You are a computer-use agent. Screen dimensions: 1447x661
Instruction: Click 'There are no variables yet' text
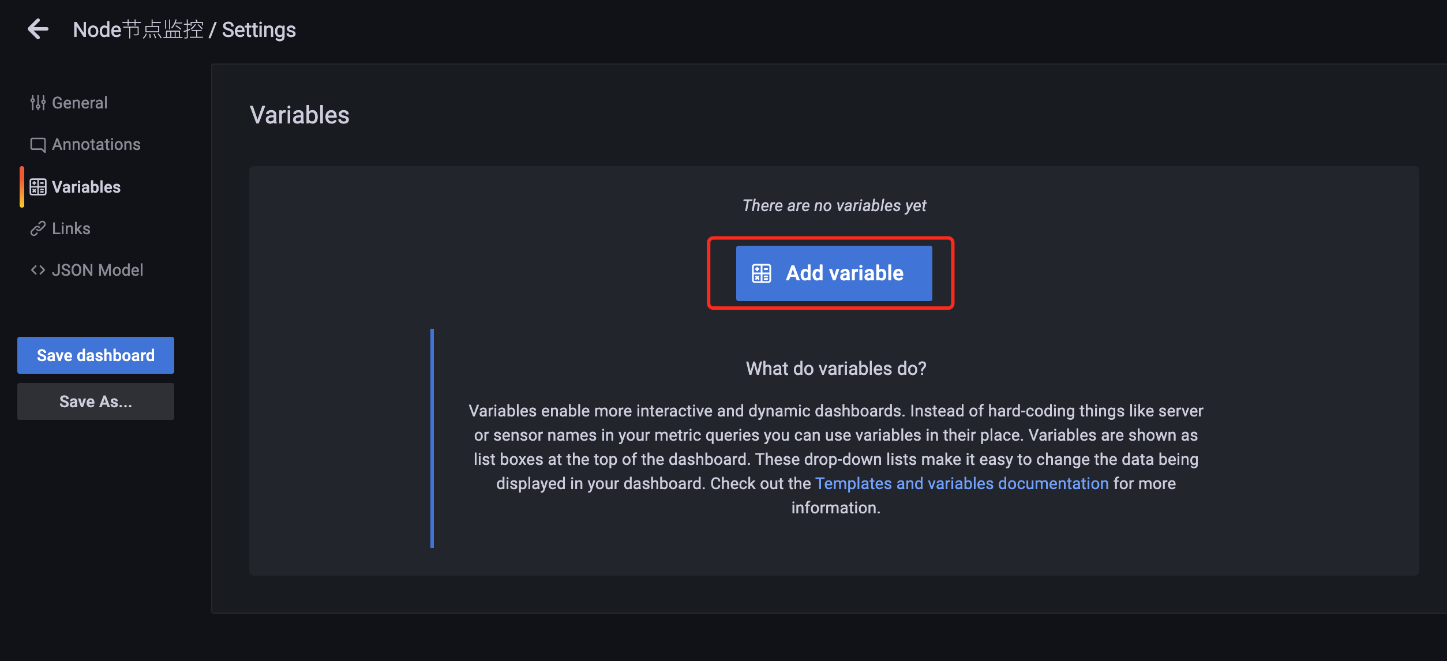(x=834, y=205)
